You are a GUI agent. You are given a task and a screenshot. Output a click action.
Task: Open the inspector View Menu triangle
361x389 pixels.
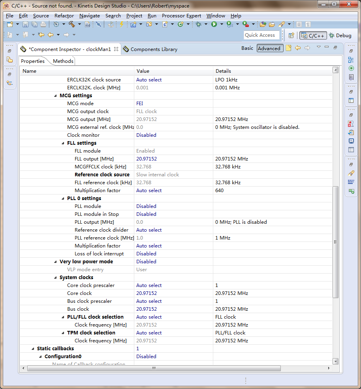[x=319, y=47]
